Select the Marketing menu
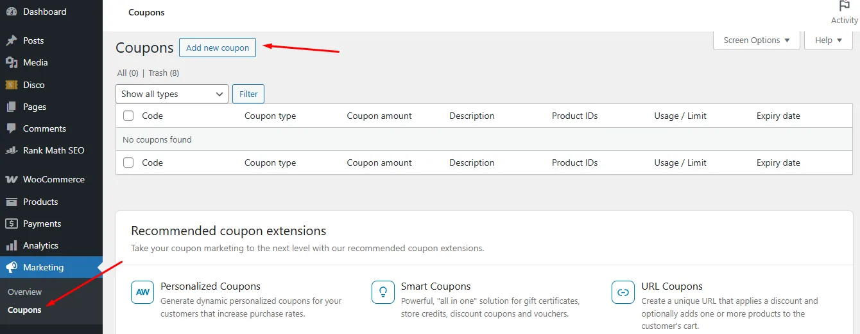 pos(51,267)
